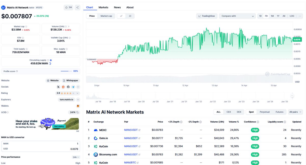Click the Max. supply info icon
The height and width of the screenshot is (165, 306).
pyautogui.click(x=67, y=49)
